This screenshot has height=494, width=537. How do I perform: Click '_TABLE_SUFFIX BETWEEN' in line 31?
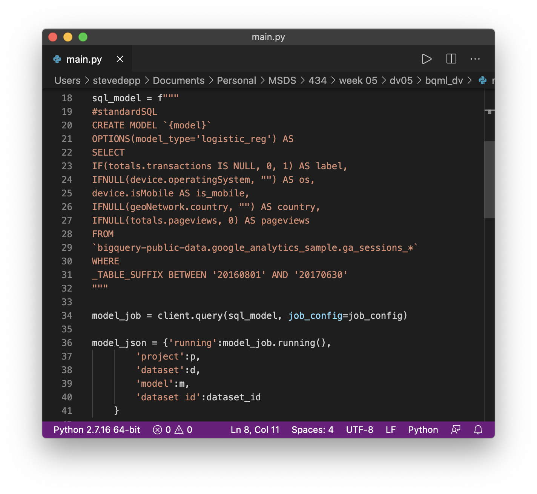[x=149, y=275]
